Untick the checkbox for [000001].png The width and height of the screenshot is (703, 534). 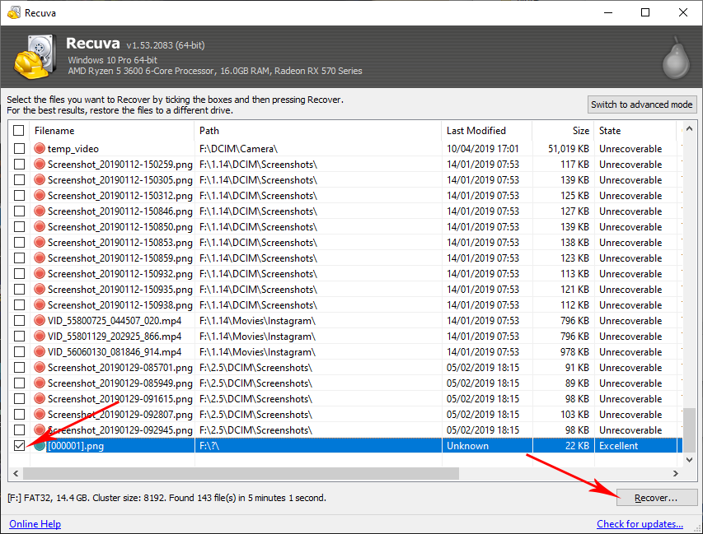coord(19,446)
